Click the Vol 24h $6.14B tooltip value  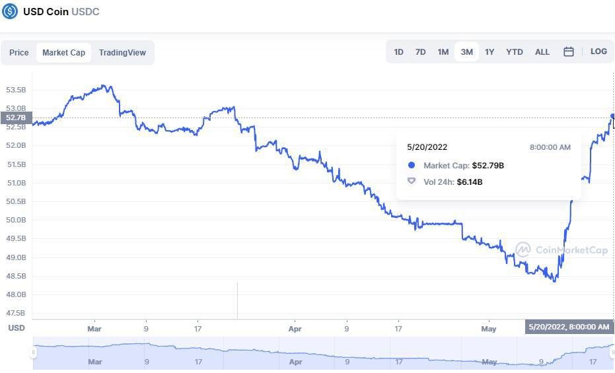[x=470, y=182]
